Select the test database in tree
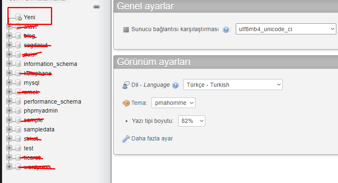Screen dimensions: 338x183 tap(29, 148)
